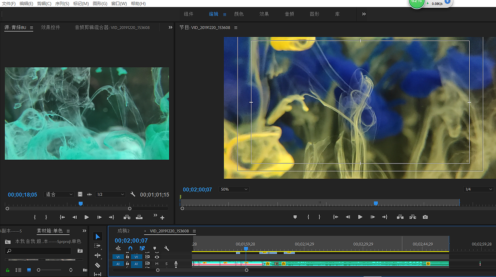Select the Track Select Forward tool

[x=98, y=246]
